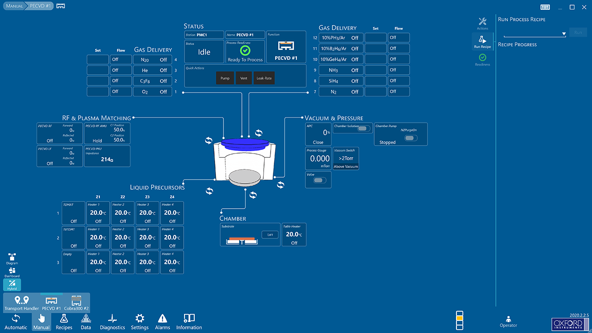Viewport: 592px width, 333px height.
Task: Click the refresh arrows below chamber table
Action: tap(253, 195)
